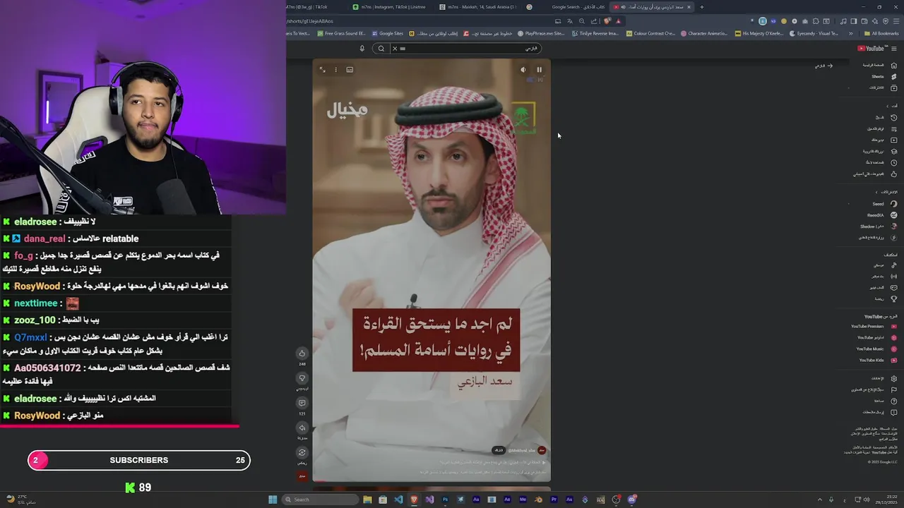
Task: Open the Google Sites bookmark
Action: [x=387, y=33]
